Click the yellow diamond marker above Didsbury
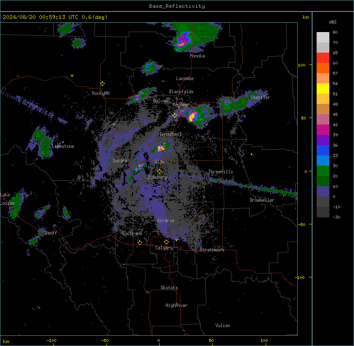This screenshot has width=354, height=346. pos(160,171)
